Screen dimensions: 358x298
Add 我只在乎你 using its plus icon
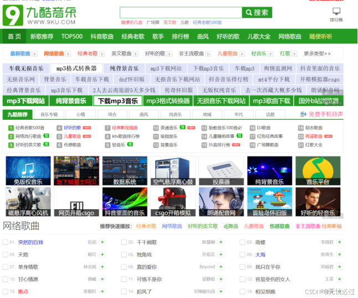(x=340, y=267)
